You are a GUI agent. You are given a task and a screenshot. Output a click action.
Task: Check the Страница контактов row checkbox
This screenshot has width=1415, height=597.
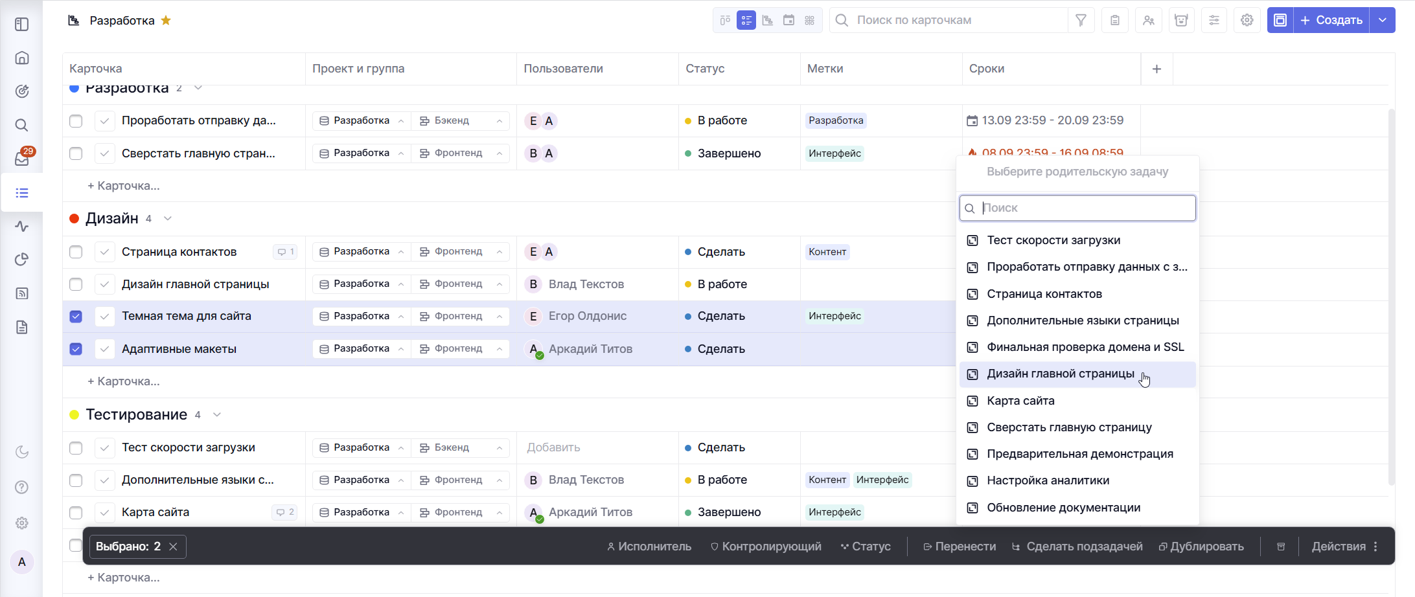pyautogui.click(x=76, y=252)
